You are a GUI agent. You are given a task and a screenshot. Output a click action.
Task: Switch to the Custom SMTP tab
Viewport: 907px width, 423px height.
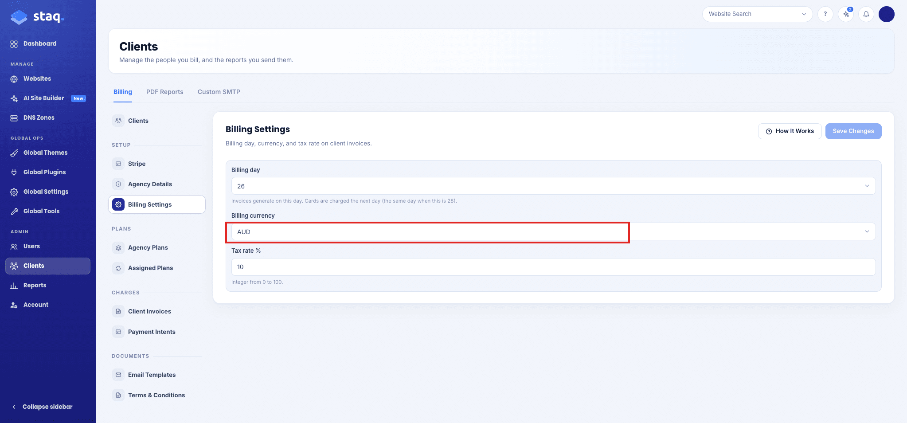(x=219, y=92)
